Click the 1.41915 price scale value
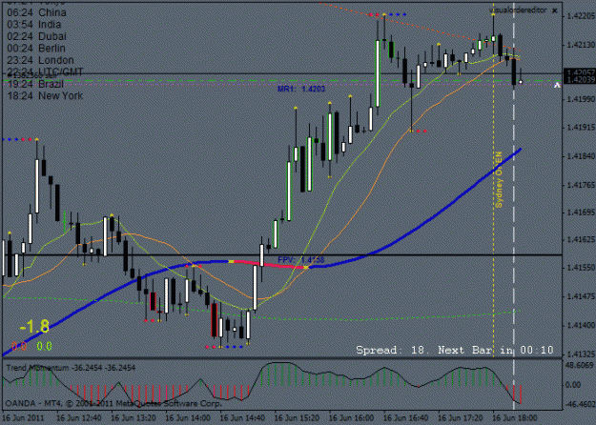The image size is (596, 425). [580, 128]
